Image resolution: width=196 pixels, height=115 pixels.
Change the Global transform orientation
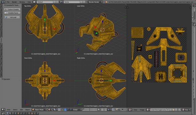coord(77,109)
